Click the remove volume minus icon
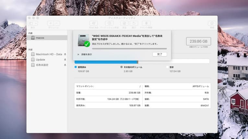Image resolution: width=248 pixels, height=139 pixels. tap(57, 23)
